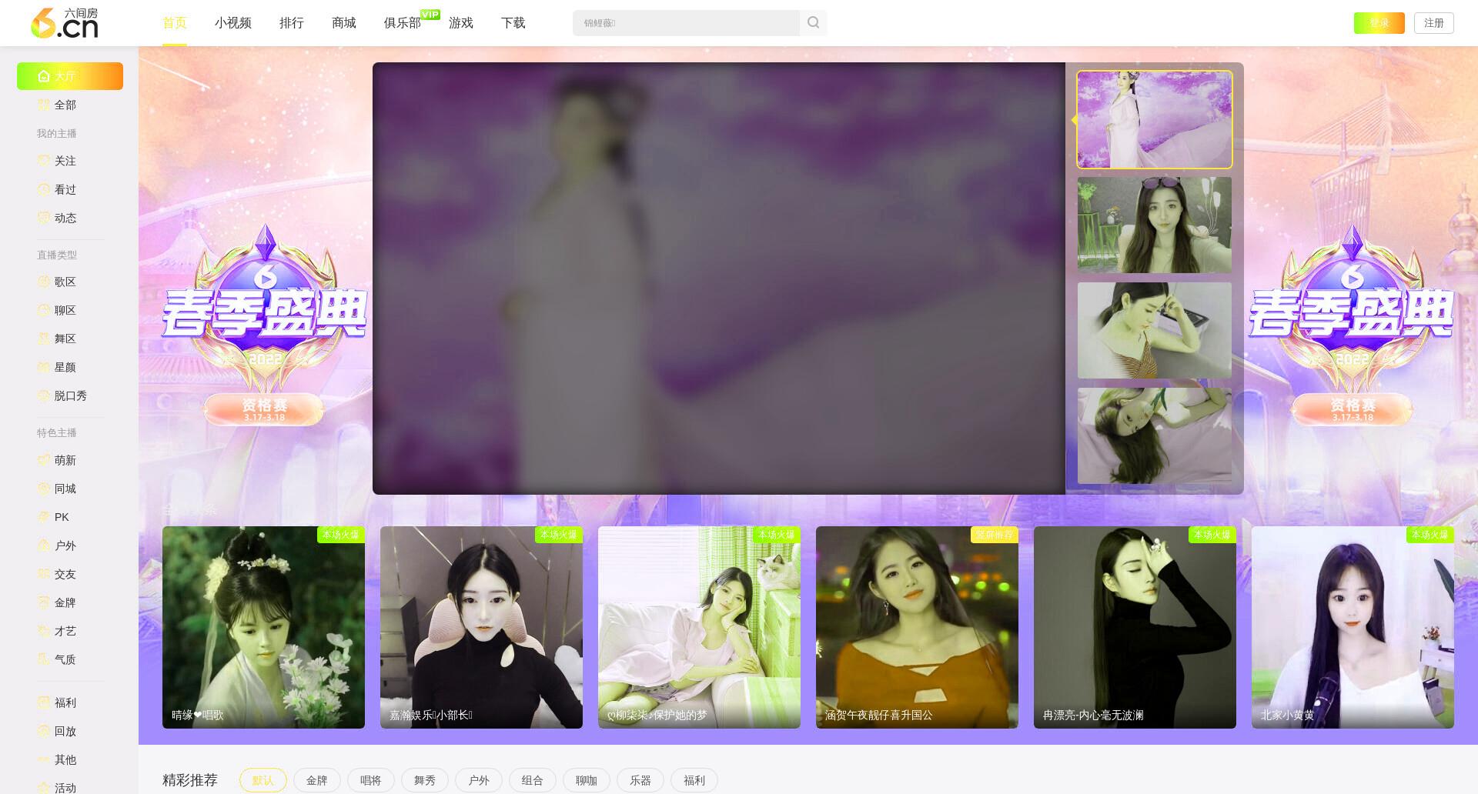Screen dimensions: 1478x794
Task: Select the 户外 filter pill under 精彩推荐
Action: click(479, 780)
